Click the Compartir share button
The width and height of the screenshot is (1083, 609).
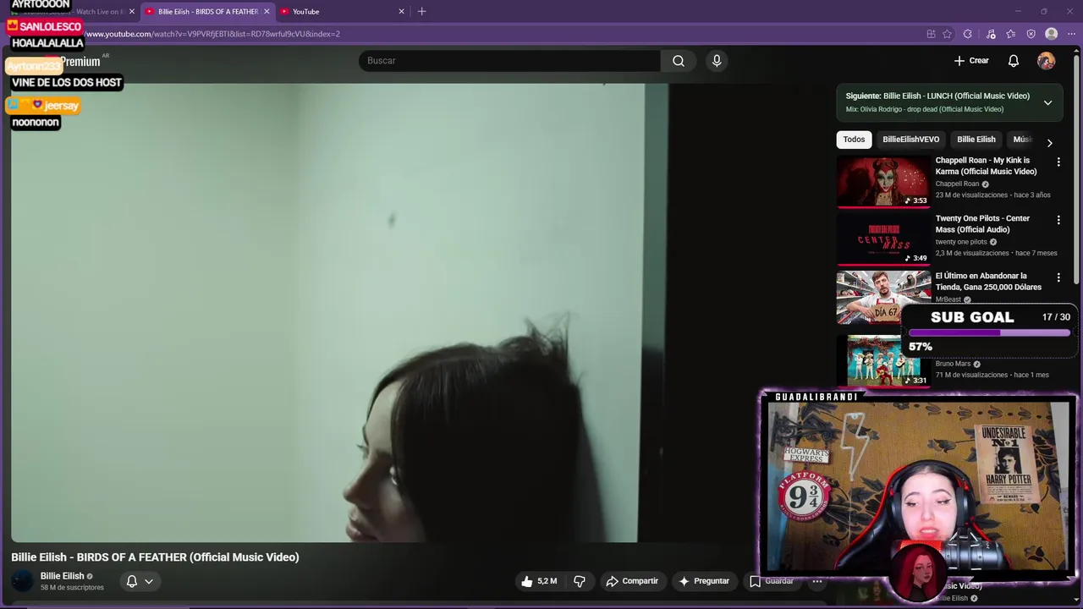click(x=632, y=581)
